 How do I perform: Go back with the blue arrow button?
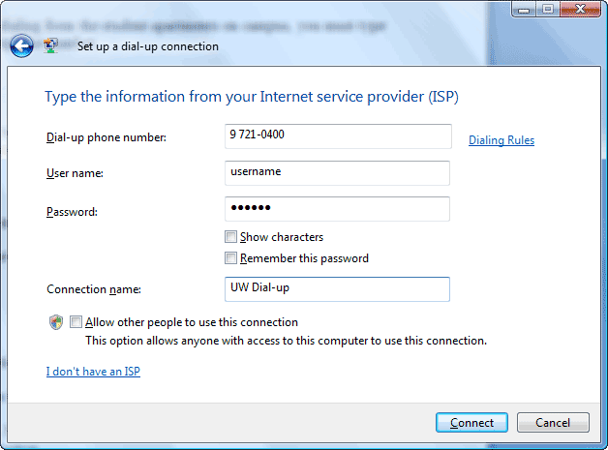click(21, 46)
